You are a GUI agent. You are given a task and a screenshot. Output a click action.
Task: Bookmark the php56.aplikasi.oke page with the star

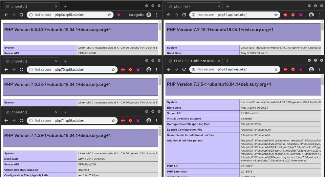tap(109, 15)
